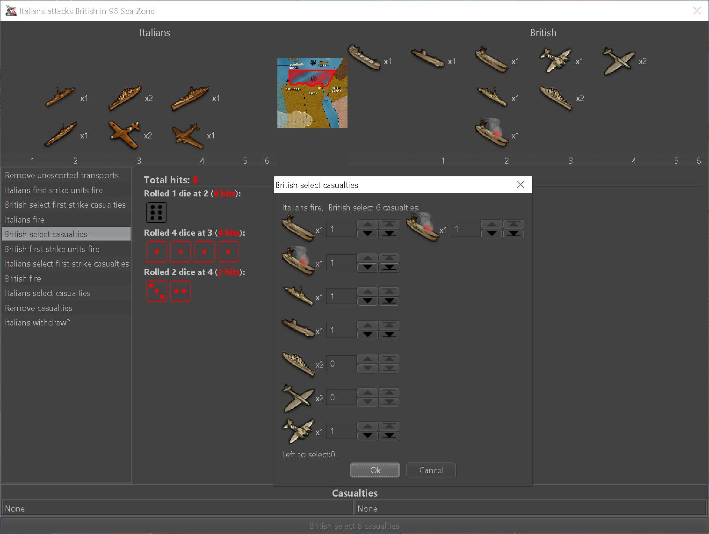Decrease submarine casualties by one

[368, 335]
